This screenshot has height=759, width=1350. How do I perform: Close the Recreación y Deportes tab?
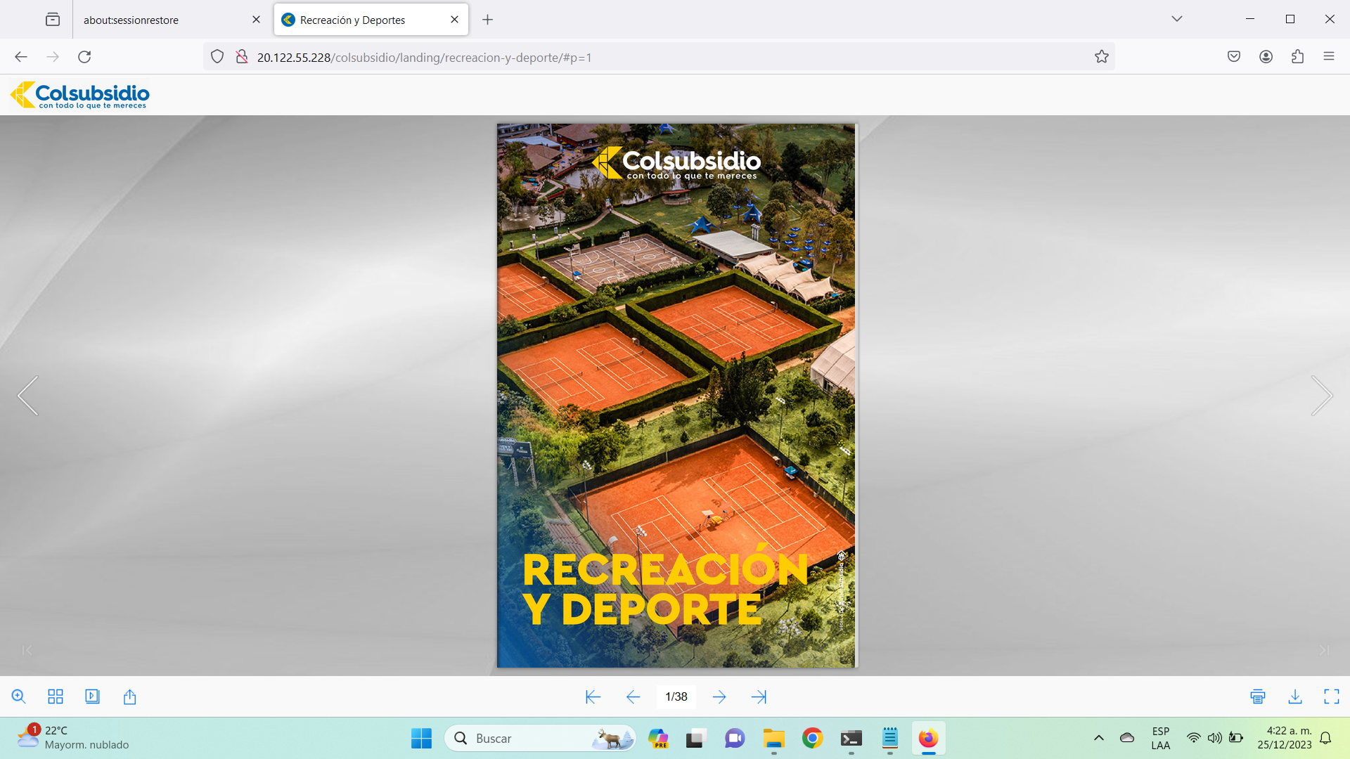point(454,20)
